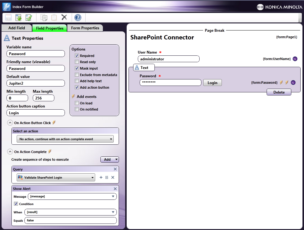Click the Variable name input field
This screenshot has height=230, width=304.
(36, 54)
